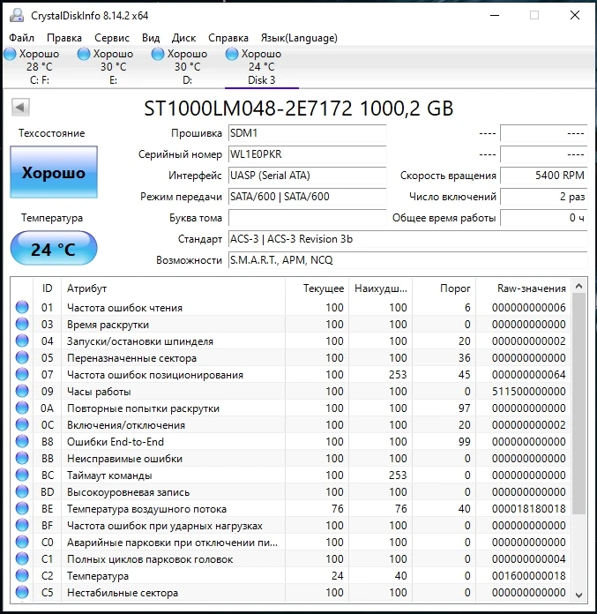Click the previous disk arrow button
Screen dimensions: 597x614
click(x=21, y=108)
